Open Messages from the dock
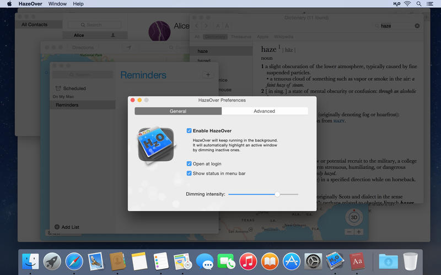This screenshot has width=441, height=275. click(x=205, y=261)
